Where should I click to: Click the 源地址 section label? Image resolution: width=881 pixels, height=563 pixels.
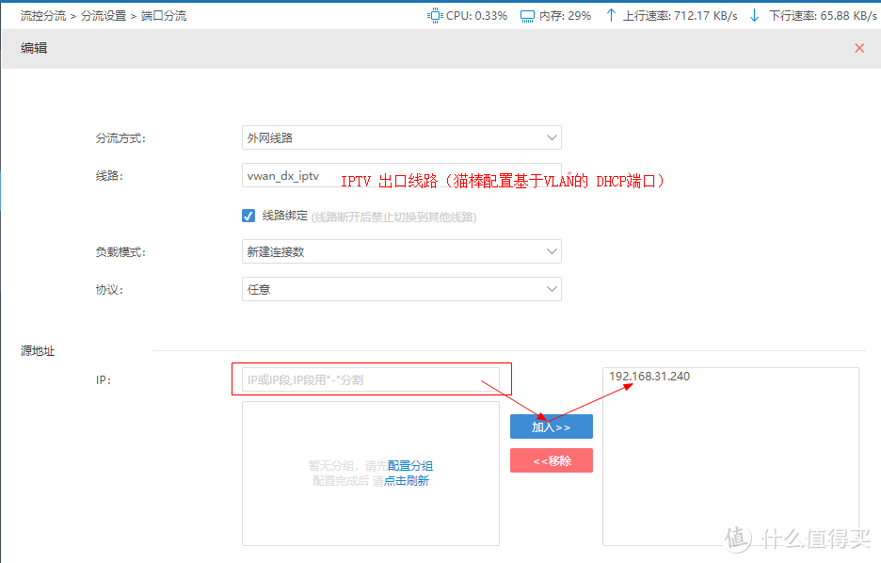[40, 350]
